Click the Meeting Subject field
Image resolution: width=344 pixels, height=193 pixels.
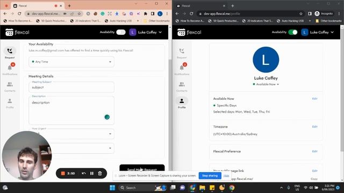pos(71,87)
